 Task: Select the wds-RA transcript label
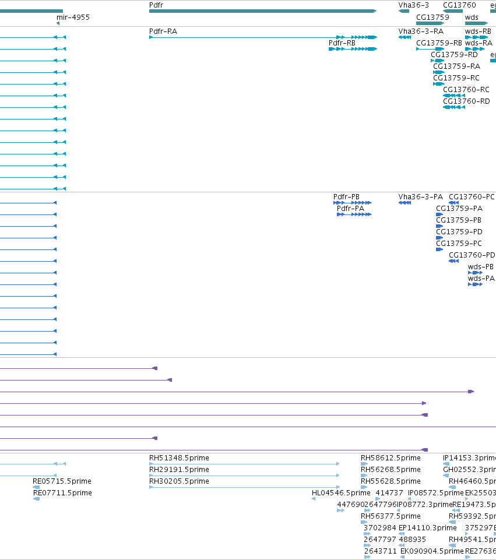tap(479, 43)
